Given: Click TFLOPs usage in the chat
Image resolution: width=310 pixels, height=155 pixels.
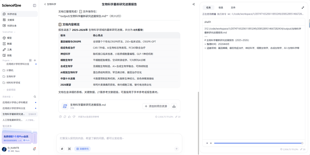Looking at the screenshot, I should 164,117.
